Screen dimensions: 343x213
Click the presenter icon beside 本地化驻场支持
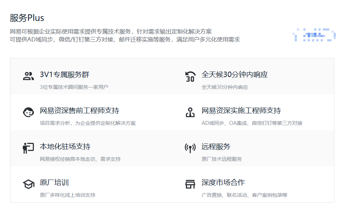pos(28,148)
